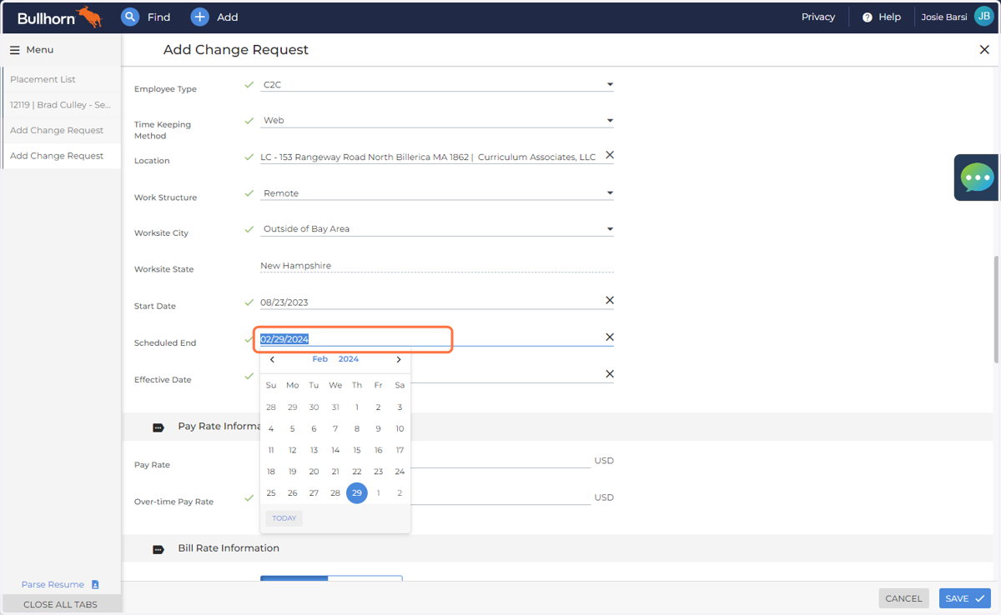
Task: Click the TODAY button in calendar
Action: click(284, 518)
